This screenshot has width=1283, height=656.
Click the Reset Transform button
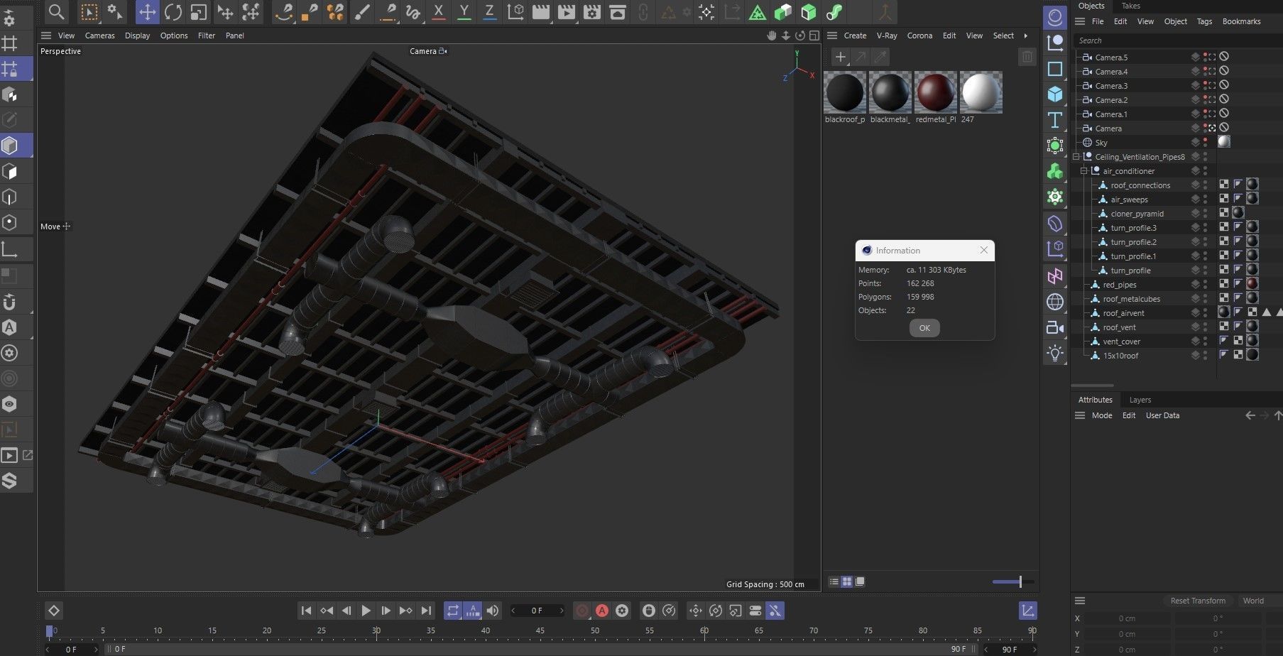click(x=1198, y=601)
